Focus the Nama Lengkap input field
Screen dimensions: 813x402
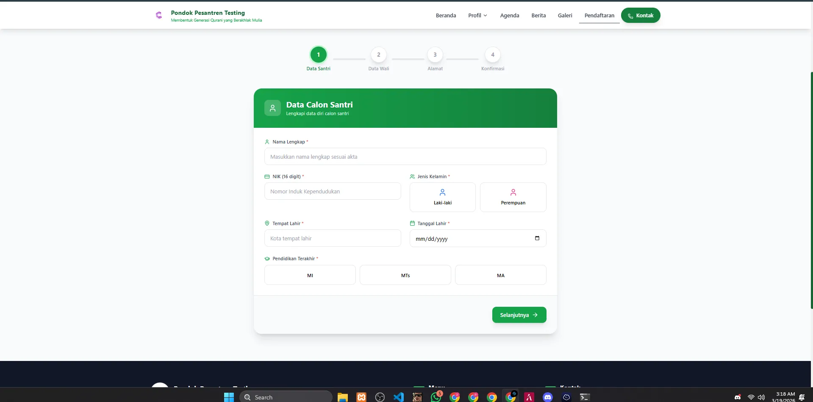pos(405,157)
